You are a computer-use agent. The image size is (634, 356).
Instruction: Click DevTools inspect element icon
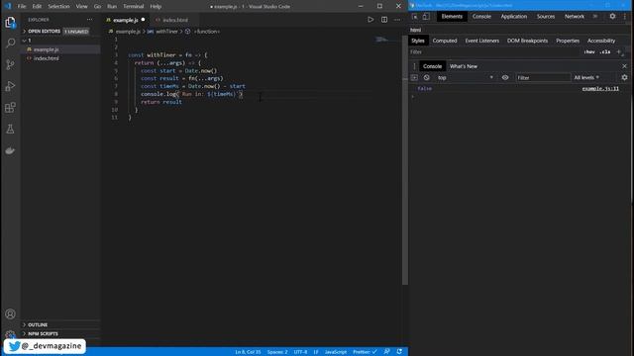coord(415,17)
